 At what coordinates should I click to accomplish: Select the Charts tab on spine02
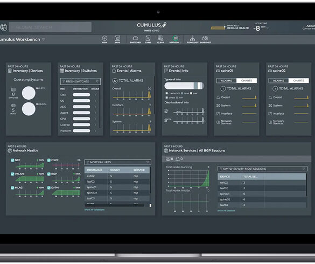[x=298, y=81]
